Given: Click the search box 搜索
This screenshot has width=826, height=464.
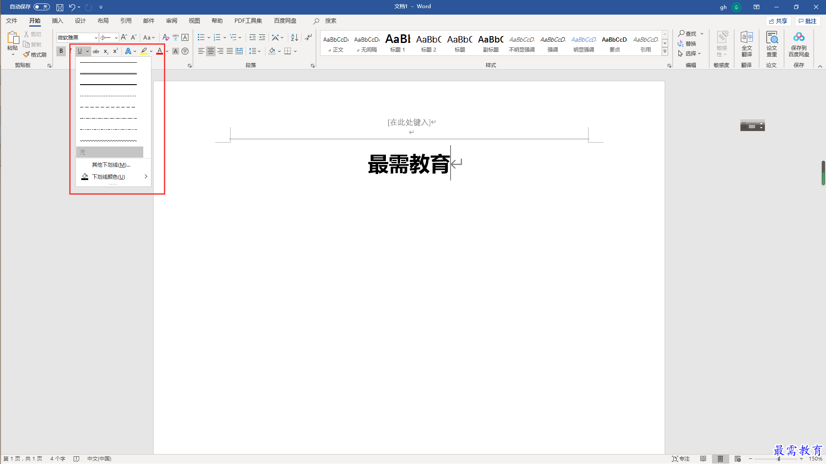Looking at the screenshot, I should pyautogui.click(x=330, y=21).
